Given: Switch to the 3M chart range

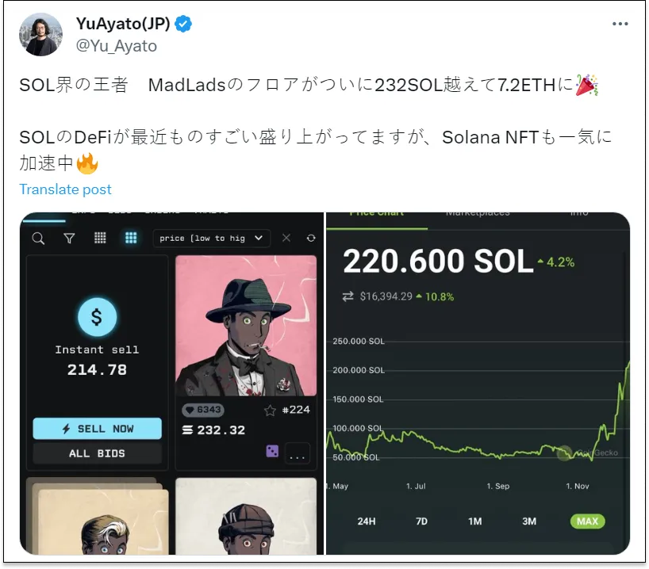Looking at the screenshot, I should click(x=529, y=521).
